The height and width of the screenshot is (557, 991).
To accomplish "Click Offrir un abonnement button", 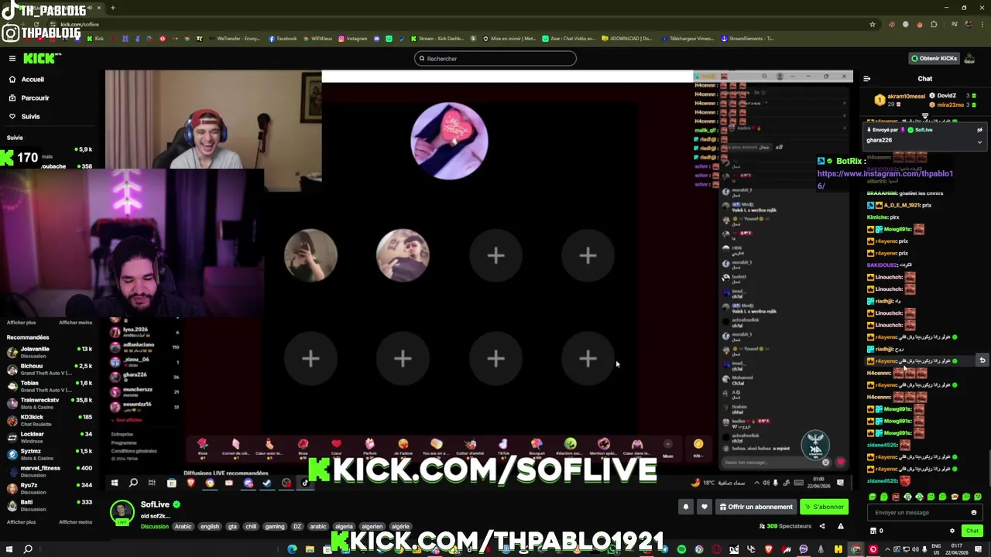I will [756, 507].
